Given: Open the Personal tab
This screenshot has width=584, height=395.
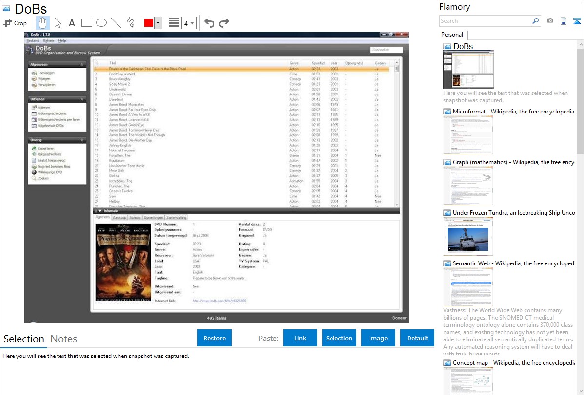Looking at the screenshot, I should pos(452,34).
